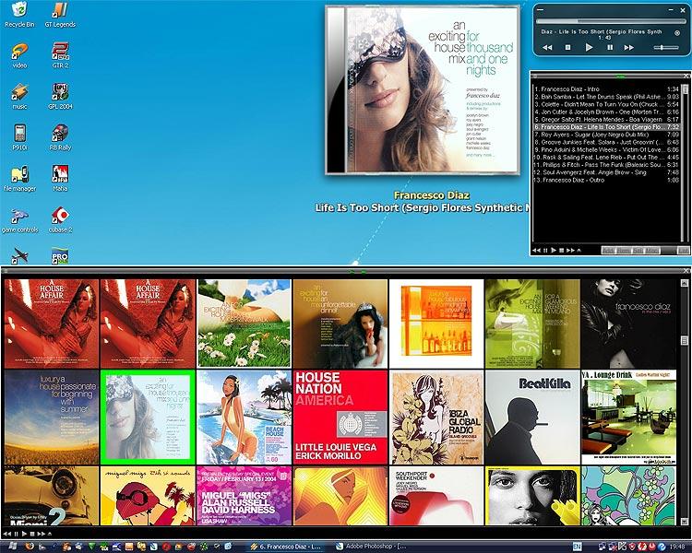Select track 12 Soul Avengerz - Sing
Viewport: 692px width, 553px height.
606,172
